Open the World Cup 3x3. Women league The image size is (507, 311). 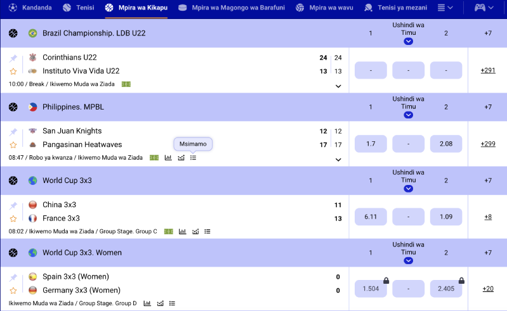[82, 253]
